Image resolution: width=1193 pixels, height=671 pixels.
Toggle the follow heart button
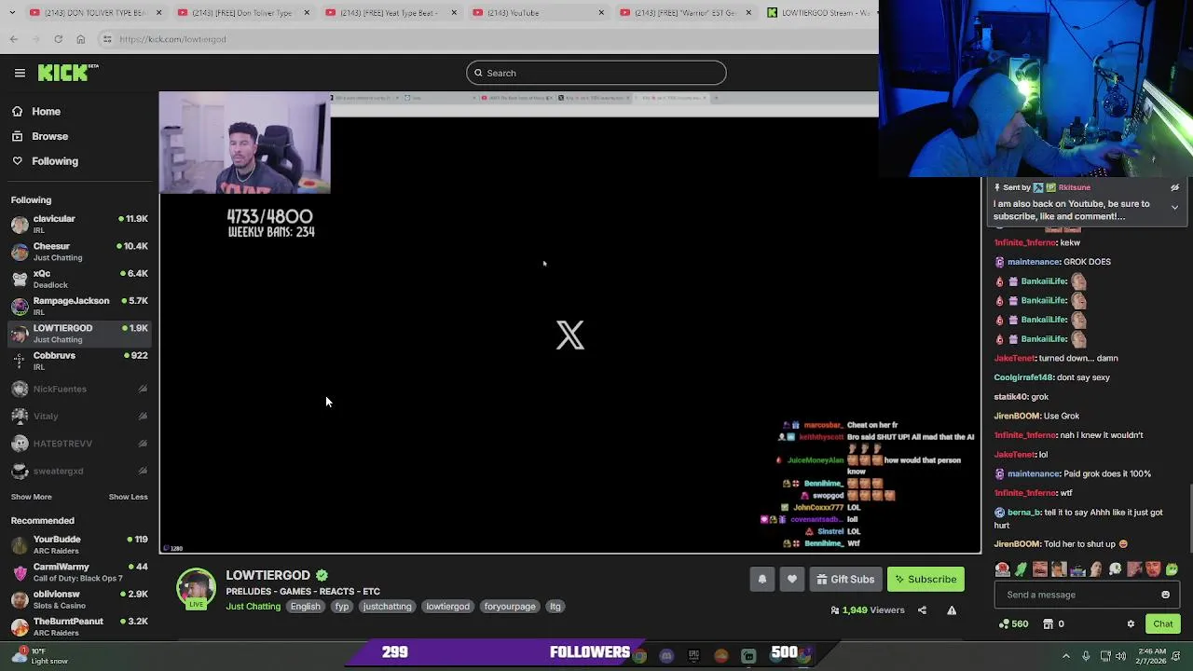click(792, 580)
